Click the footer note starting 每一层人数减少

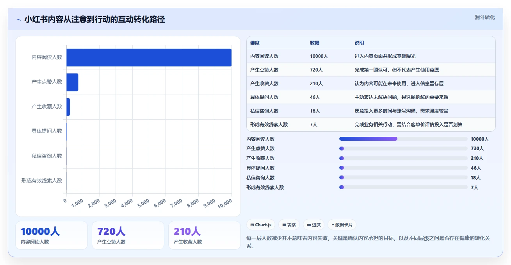coord(368,242)
